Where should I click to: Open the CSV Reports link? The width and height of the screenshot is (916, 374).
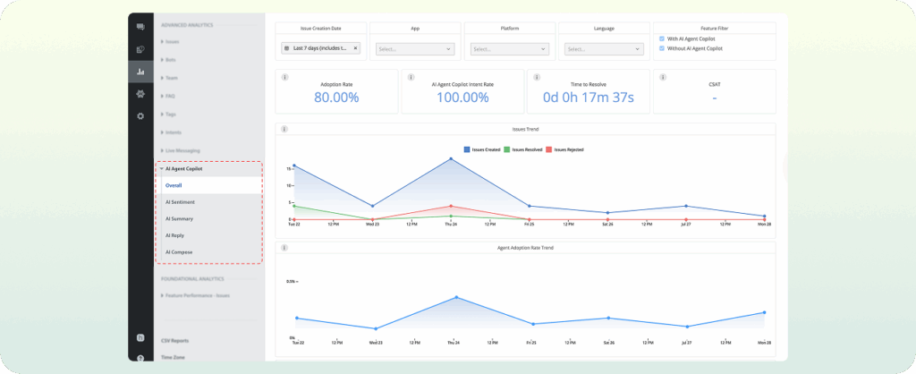pos(174,341)
